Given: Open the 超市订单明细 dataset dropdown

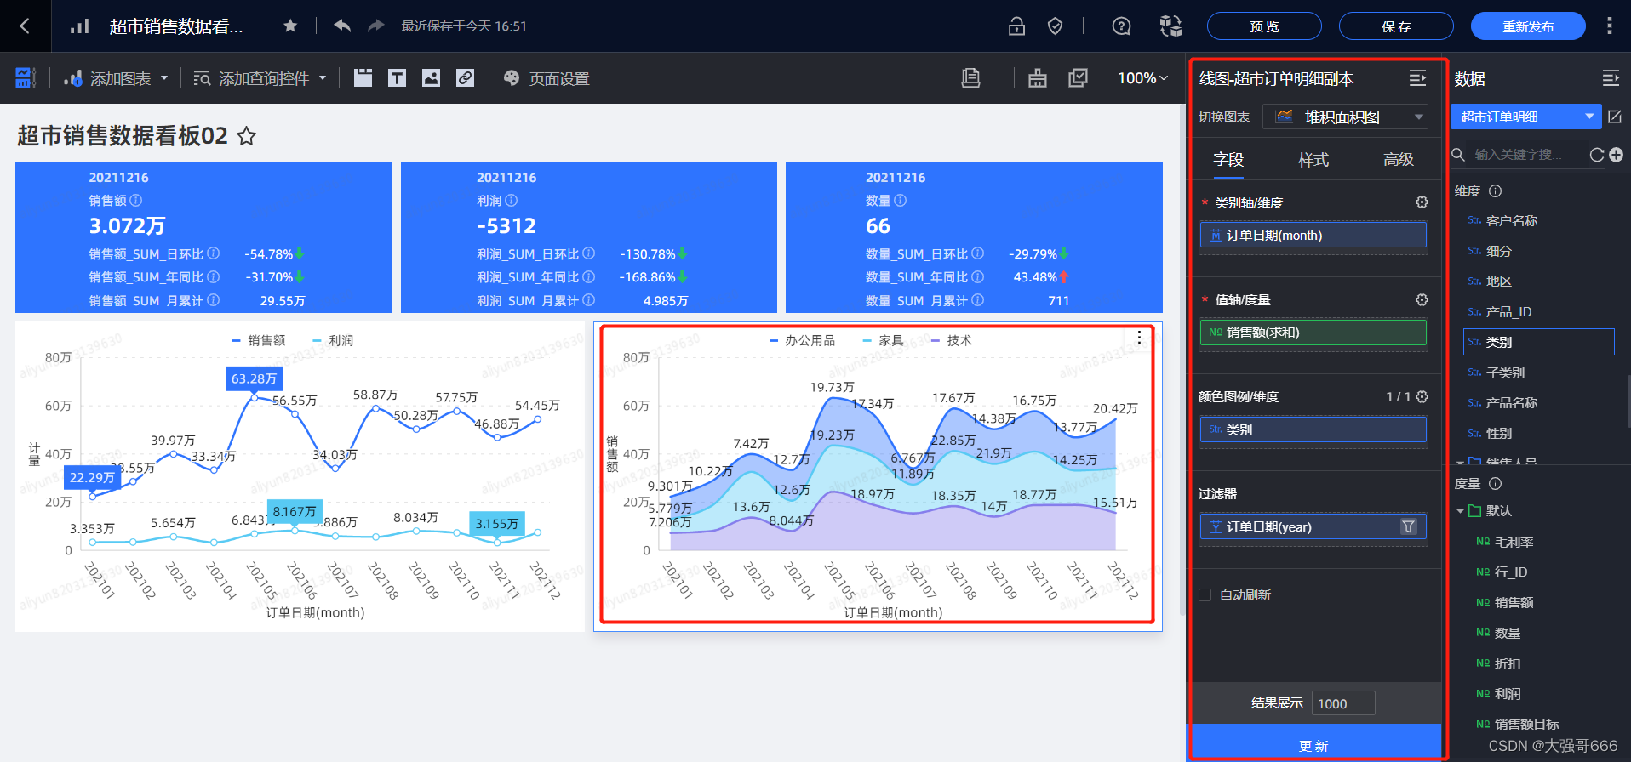Looking at the screenshot, I should click(1525, 117).
